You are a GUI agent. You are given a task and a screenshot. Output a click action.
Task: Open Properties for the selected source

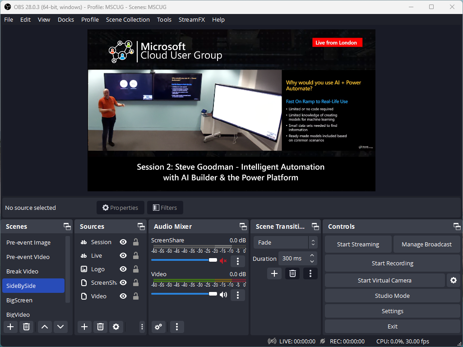coord(120,208)
